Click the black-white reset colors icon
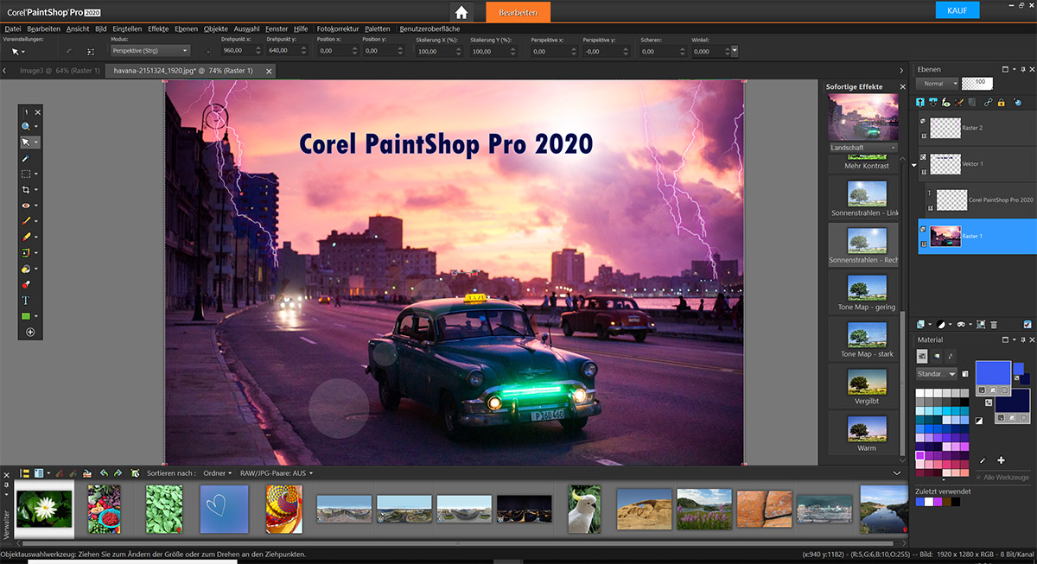The width and height of the screenshot is (1037, 564). (x=979, y=421)
